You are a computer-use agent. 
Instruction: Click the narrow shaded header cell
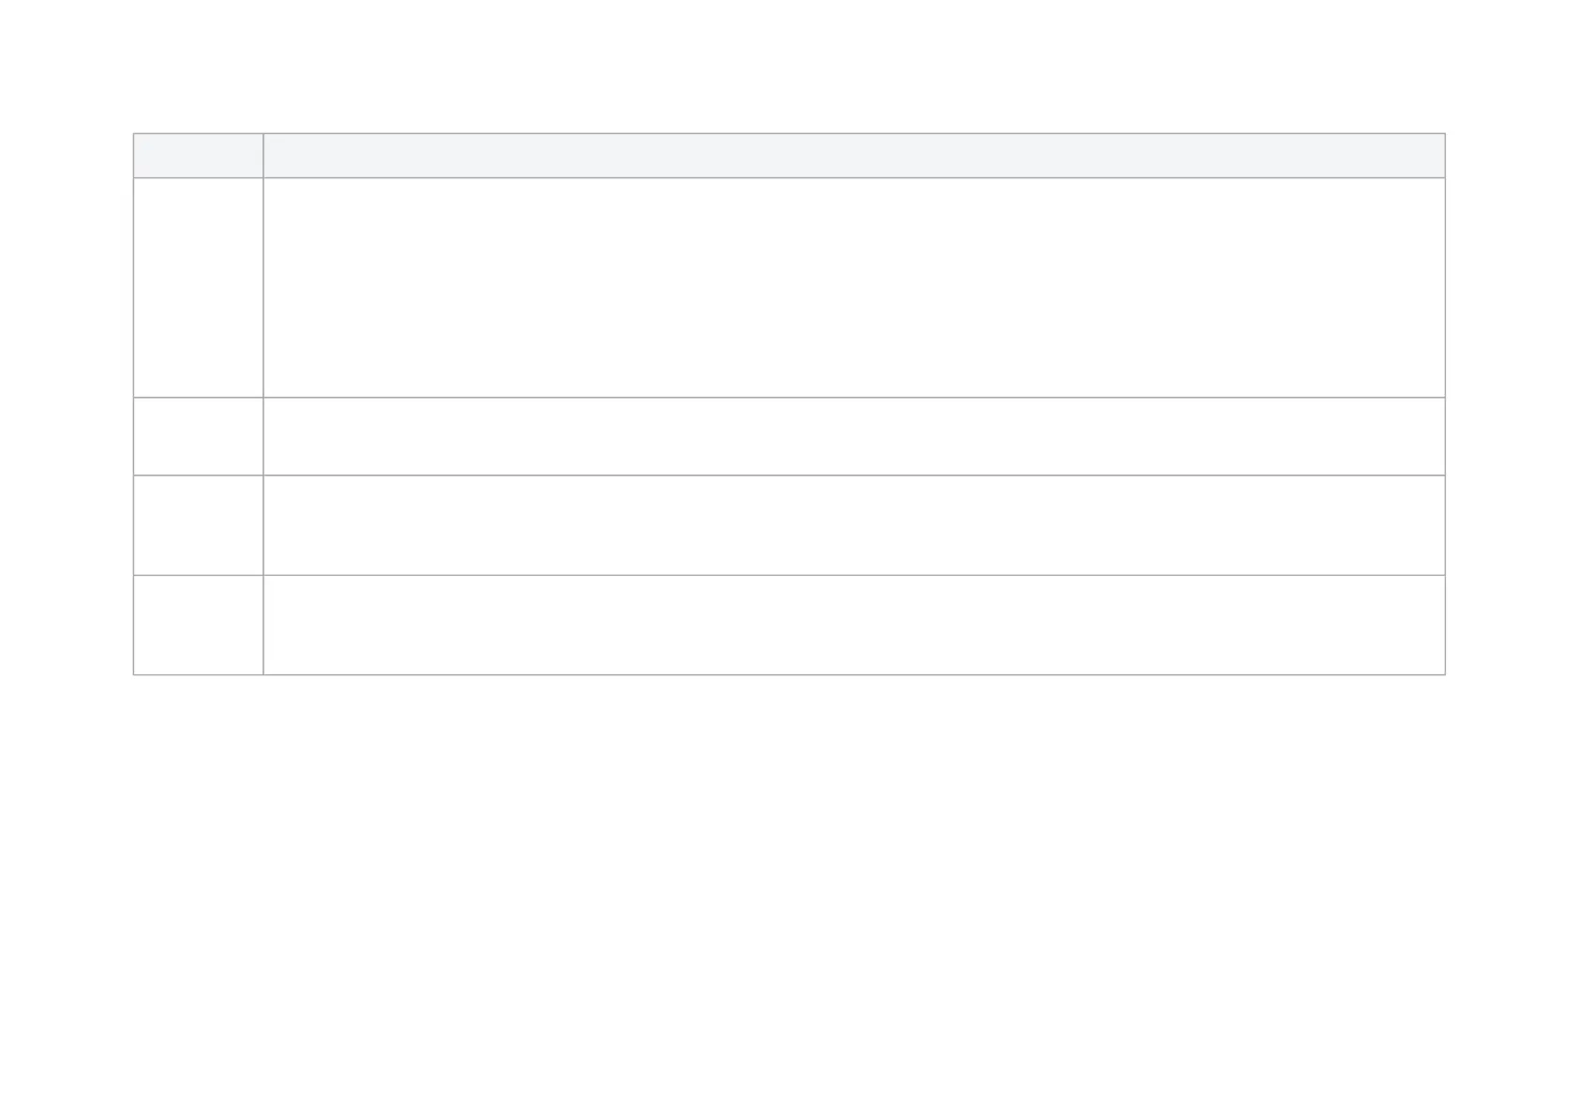tap(198, 156)
